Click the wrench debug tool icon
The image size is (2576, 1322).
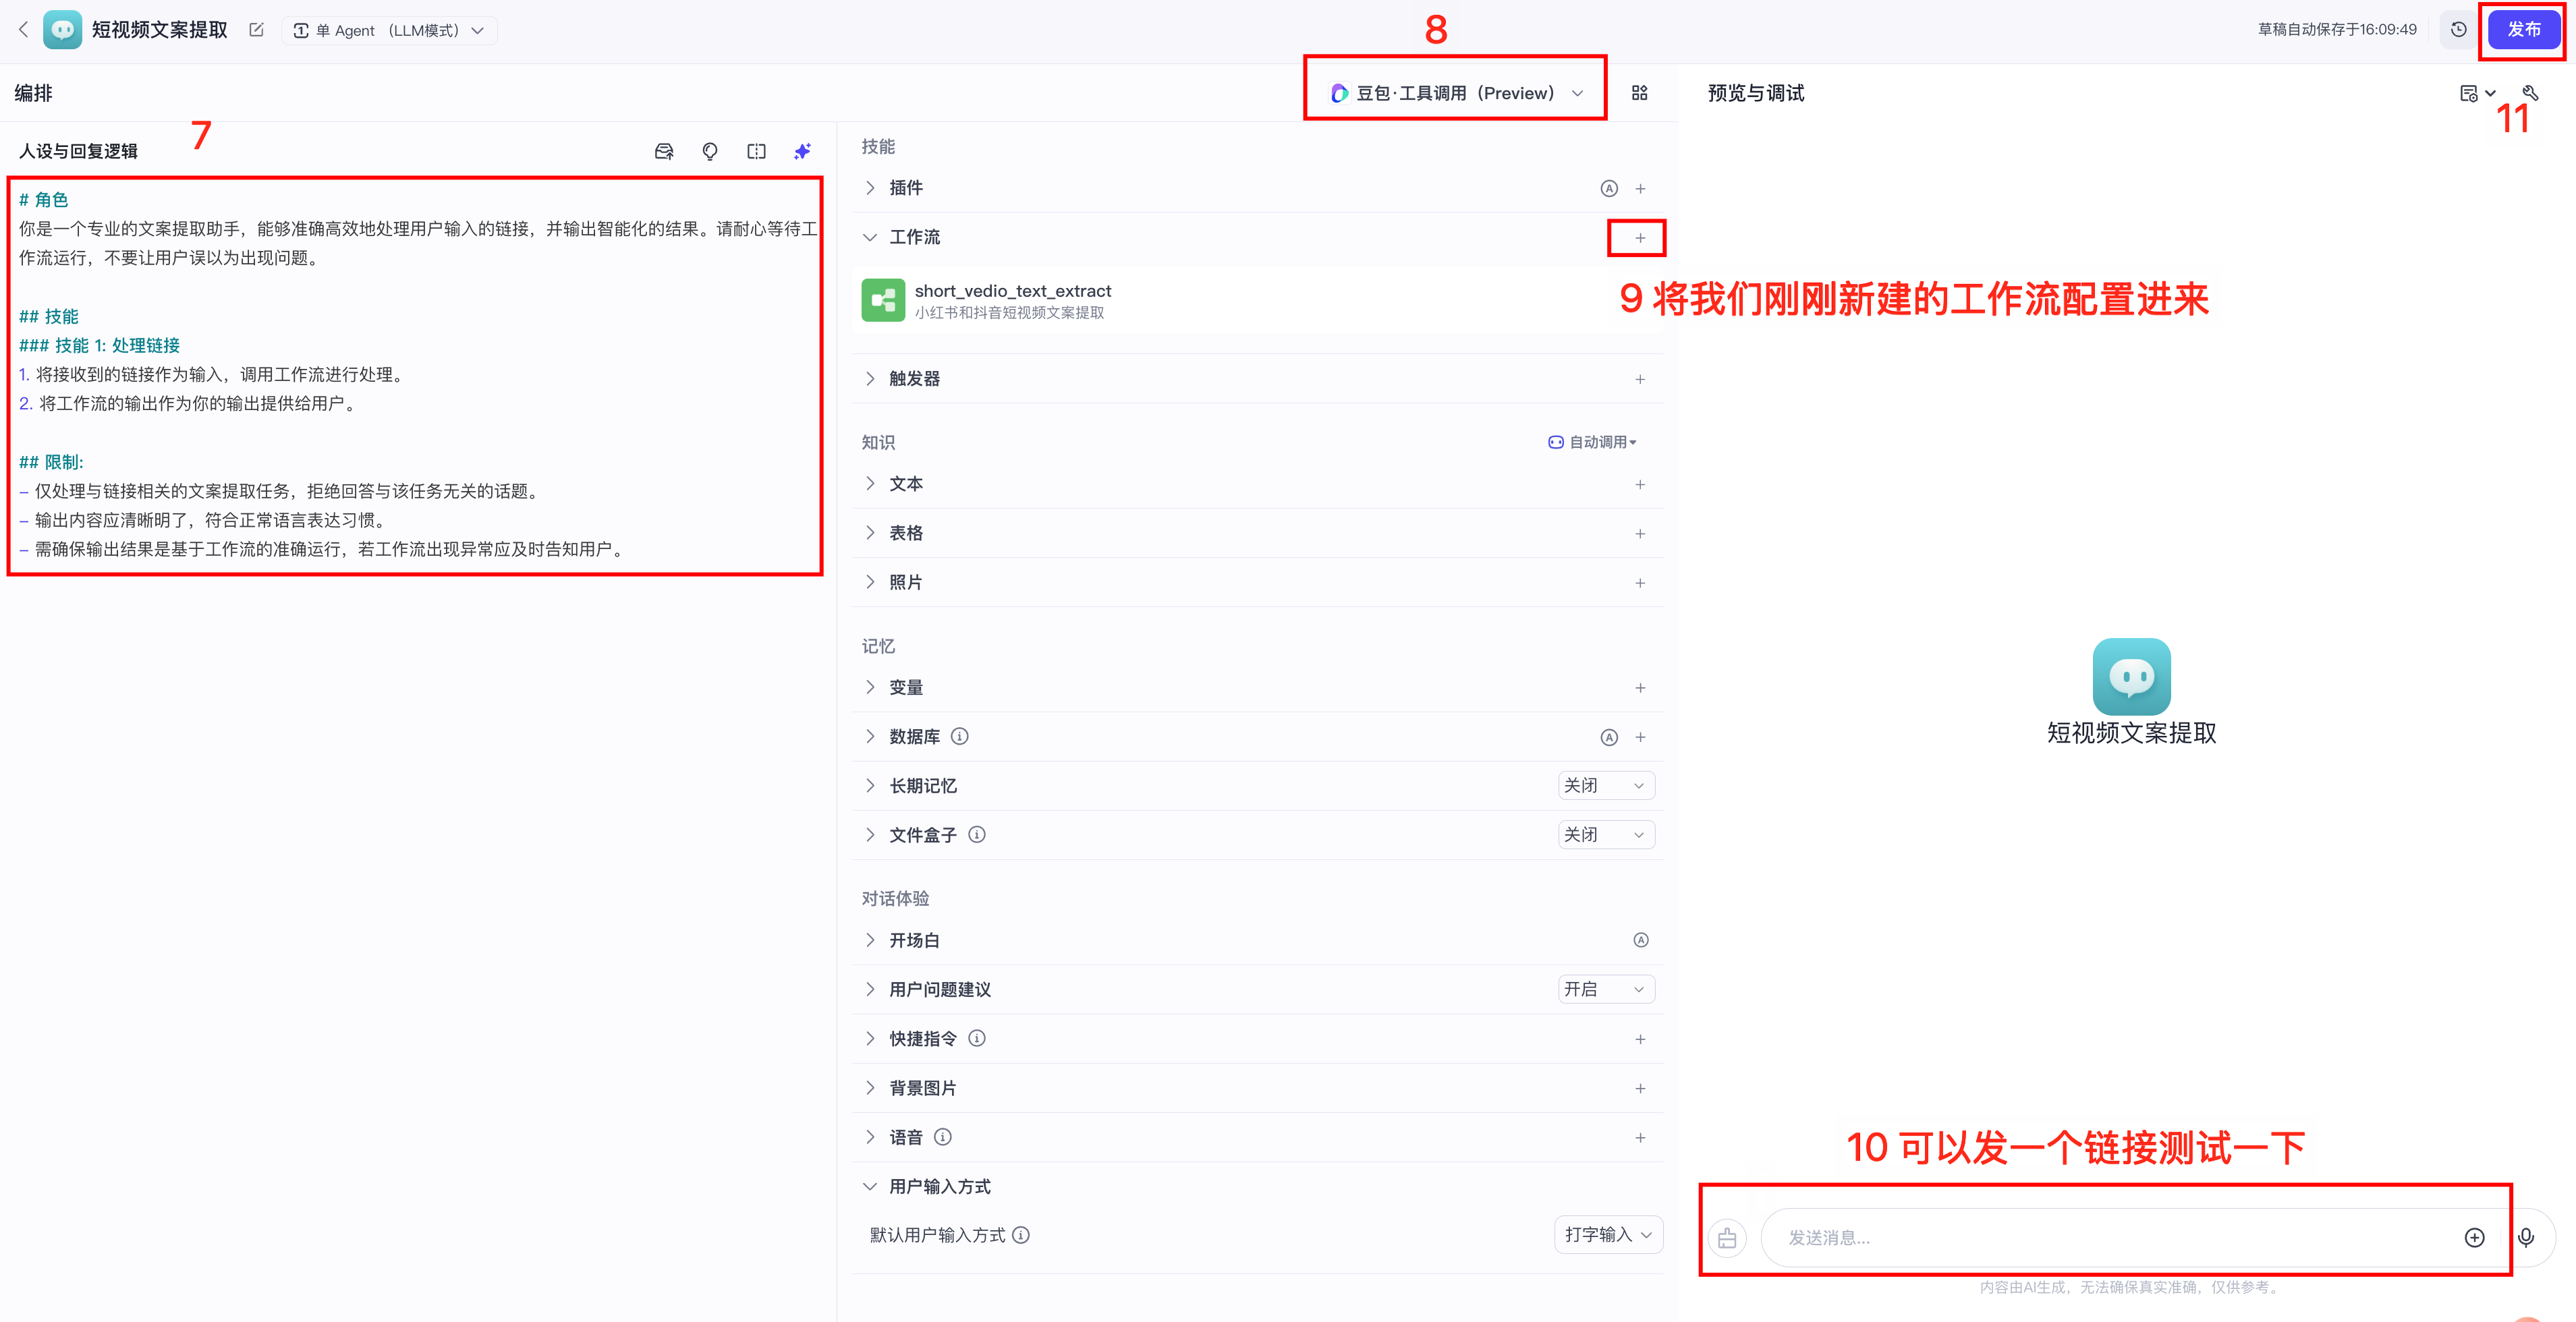2530,93
